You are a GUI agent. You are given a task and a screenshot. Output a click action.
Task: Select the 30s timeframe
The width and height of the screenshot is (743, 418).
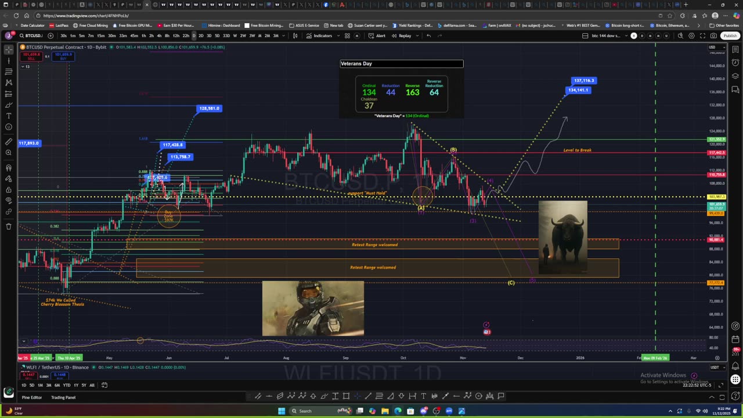[63, 35]
